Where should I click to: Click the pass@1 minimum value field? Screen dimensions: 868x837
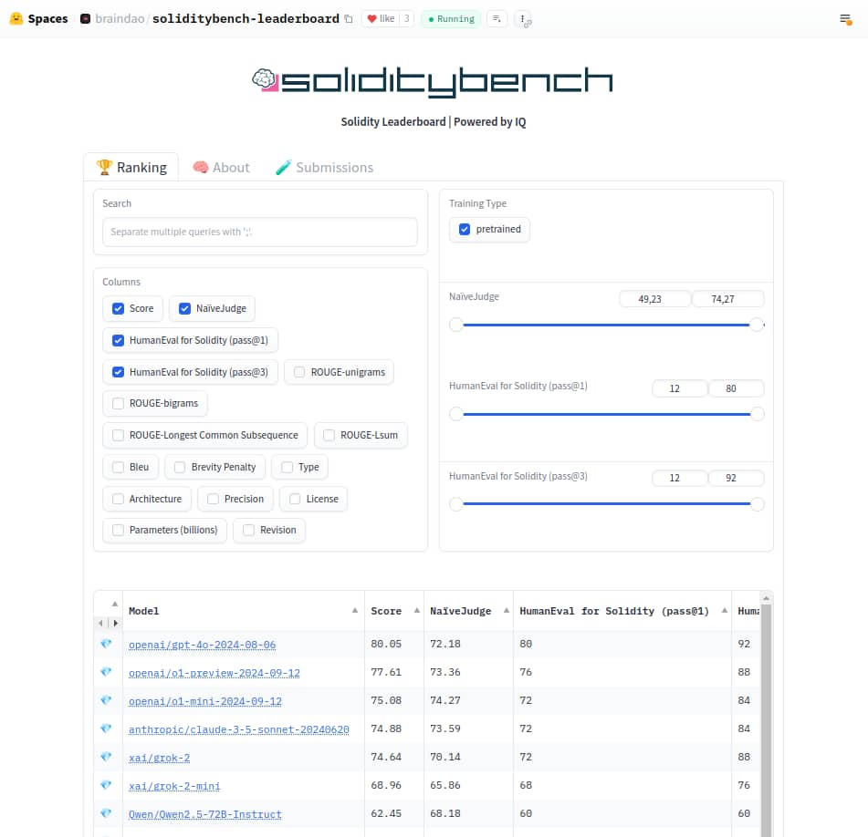pos(680,388)
